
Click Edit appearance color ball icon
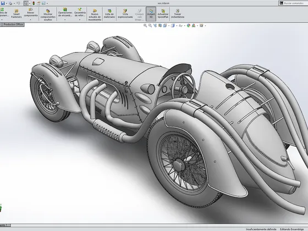[189, 25]
